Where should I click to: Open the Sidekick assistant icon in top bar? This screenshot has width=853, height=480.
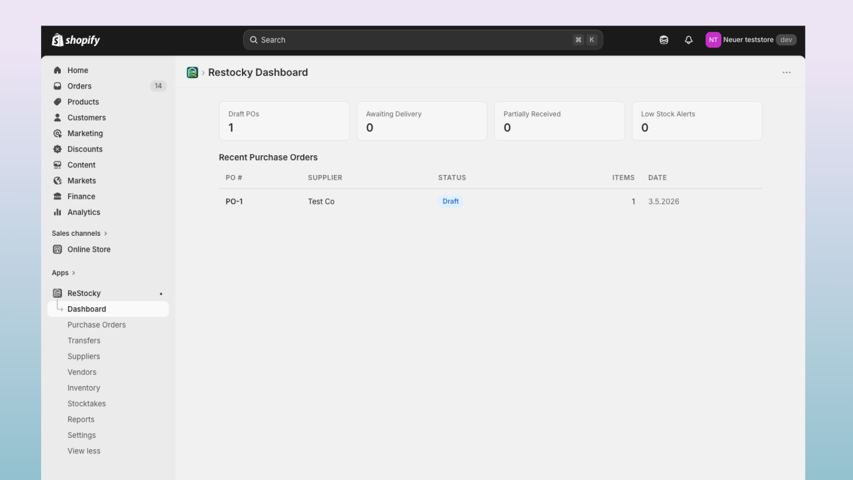tap(664, 40)
